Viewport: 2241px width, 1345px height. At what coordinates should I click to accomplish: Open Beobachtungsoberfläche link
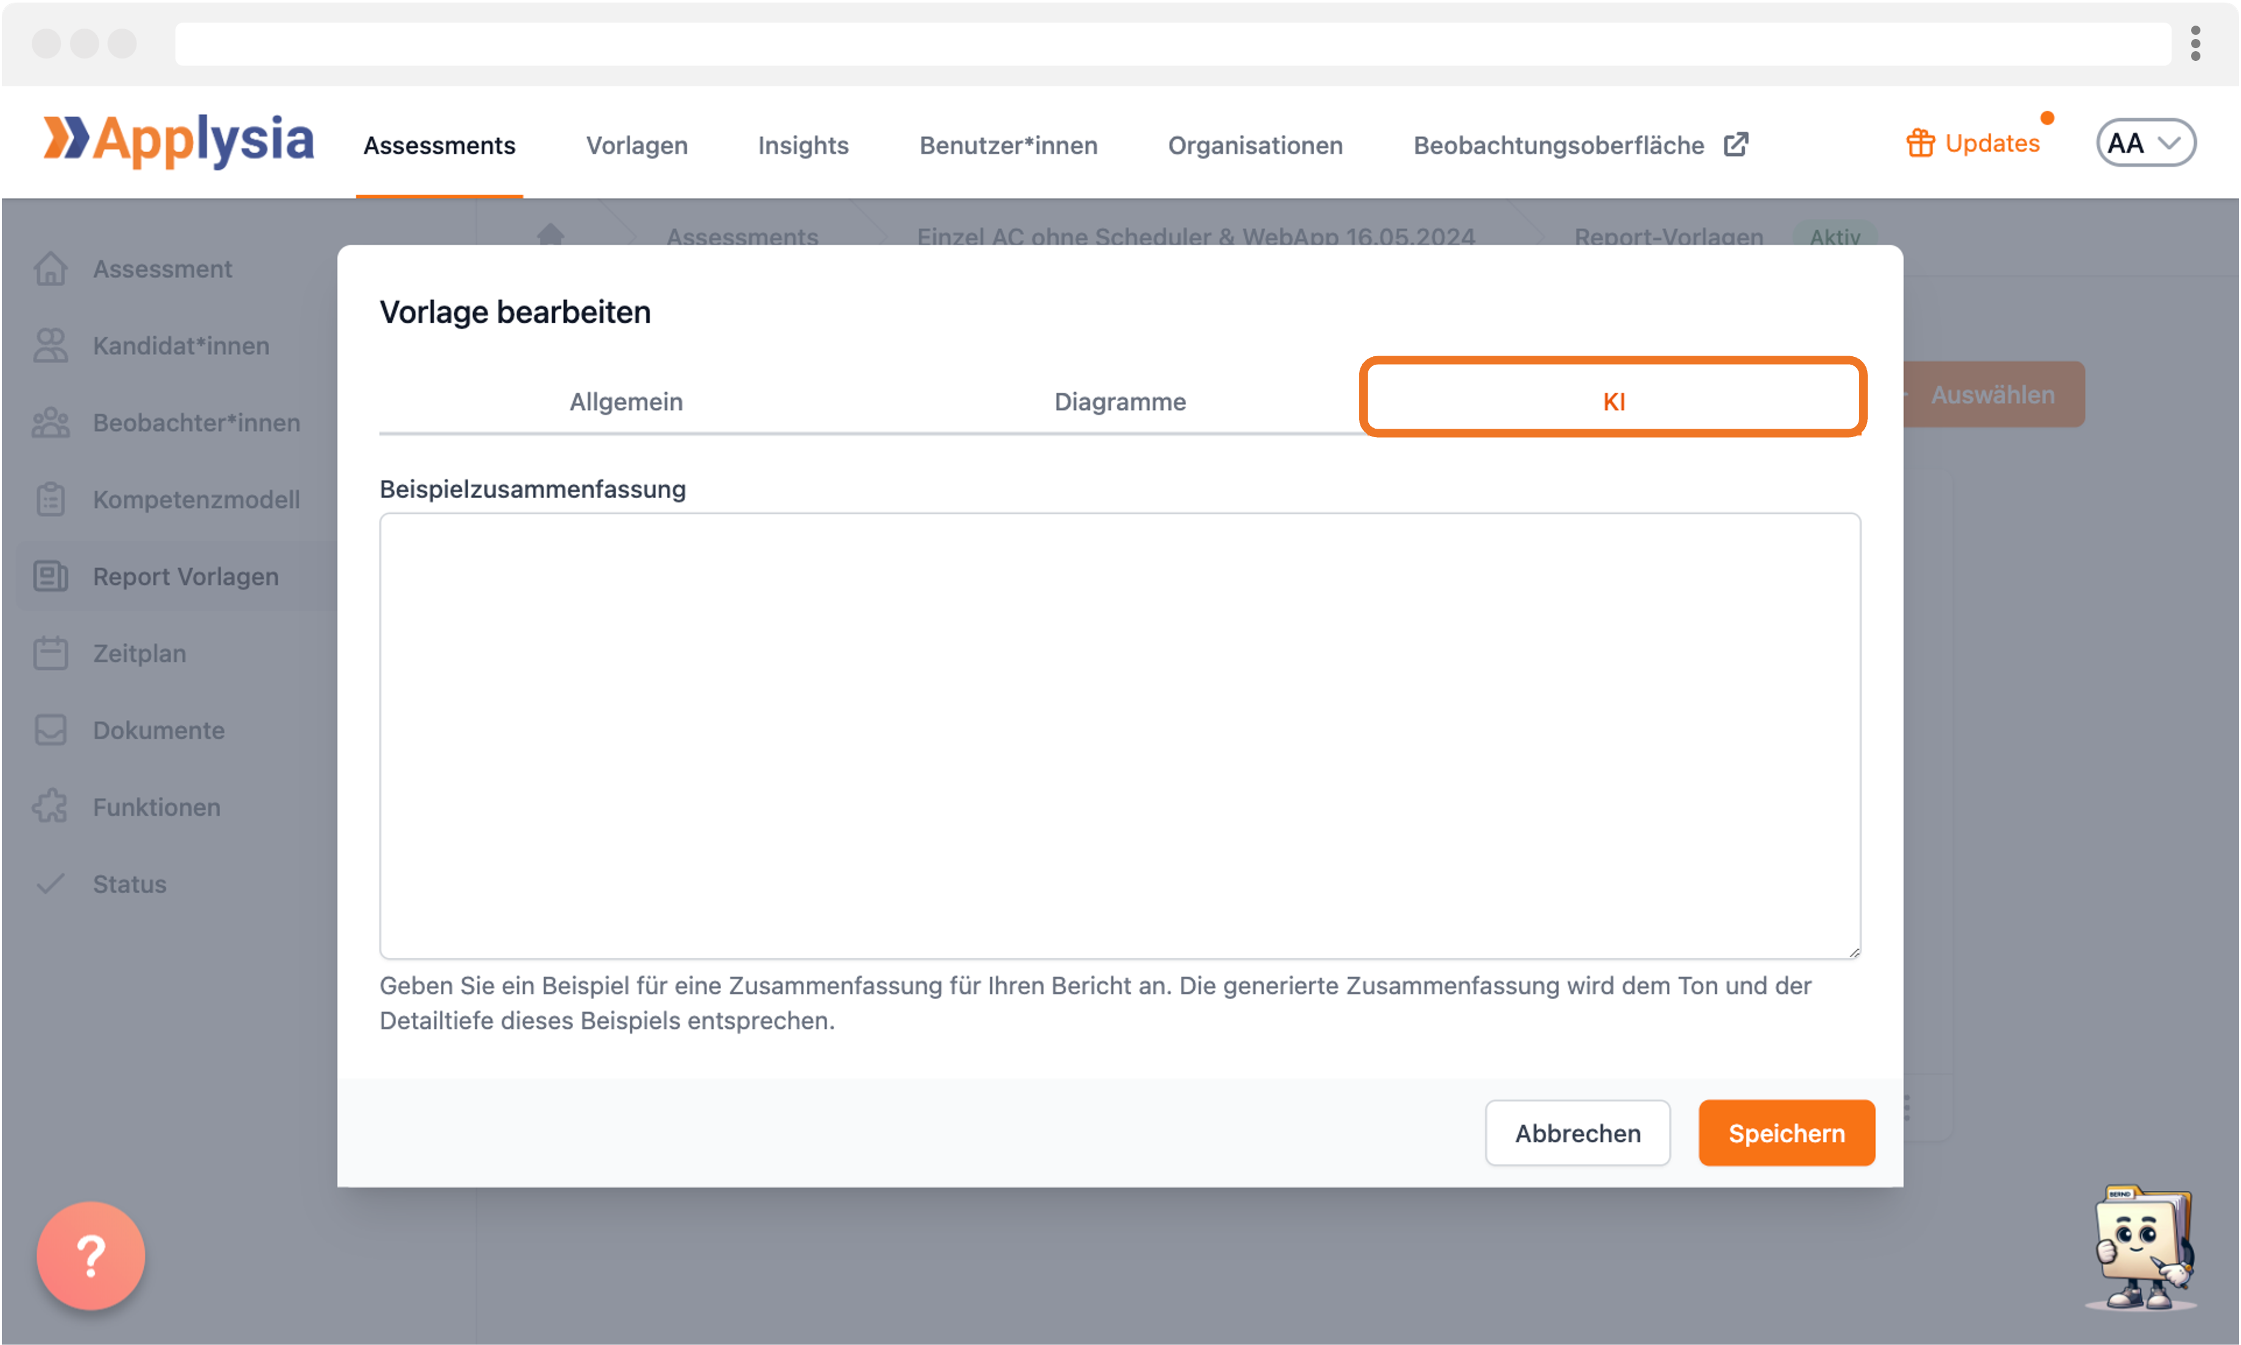click(x=1558, y=145)
